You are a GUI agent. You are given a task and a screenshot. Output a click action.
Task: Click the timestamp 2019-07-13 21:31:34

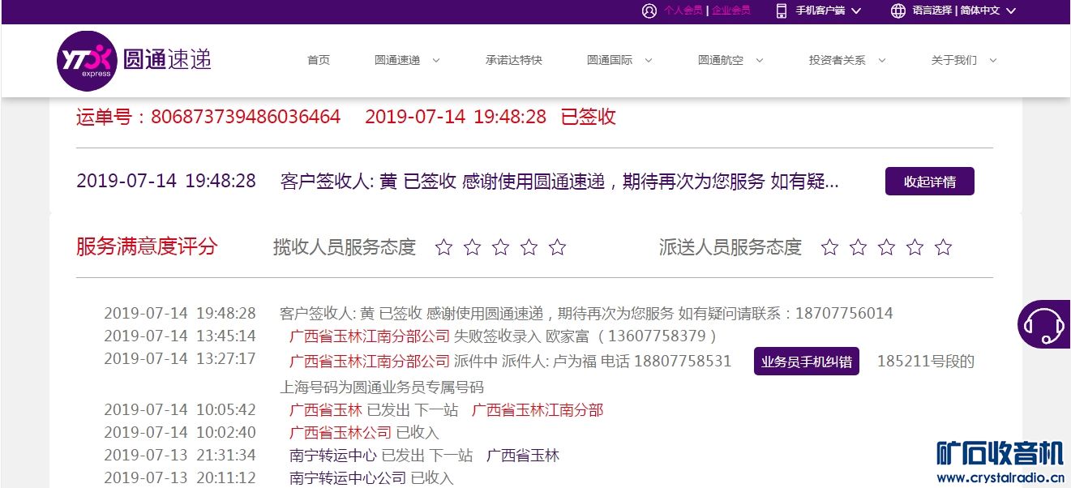(x=180, y=456)
